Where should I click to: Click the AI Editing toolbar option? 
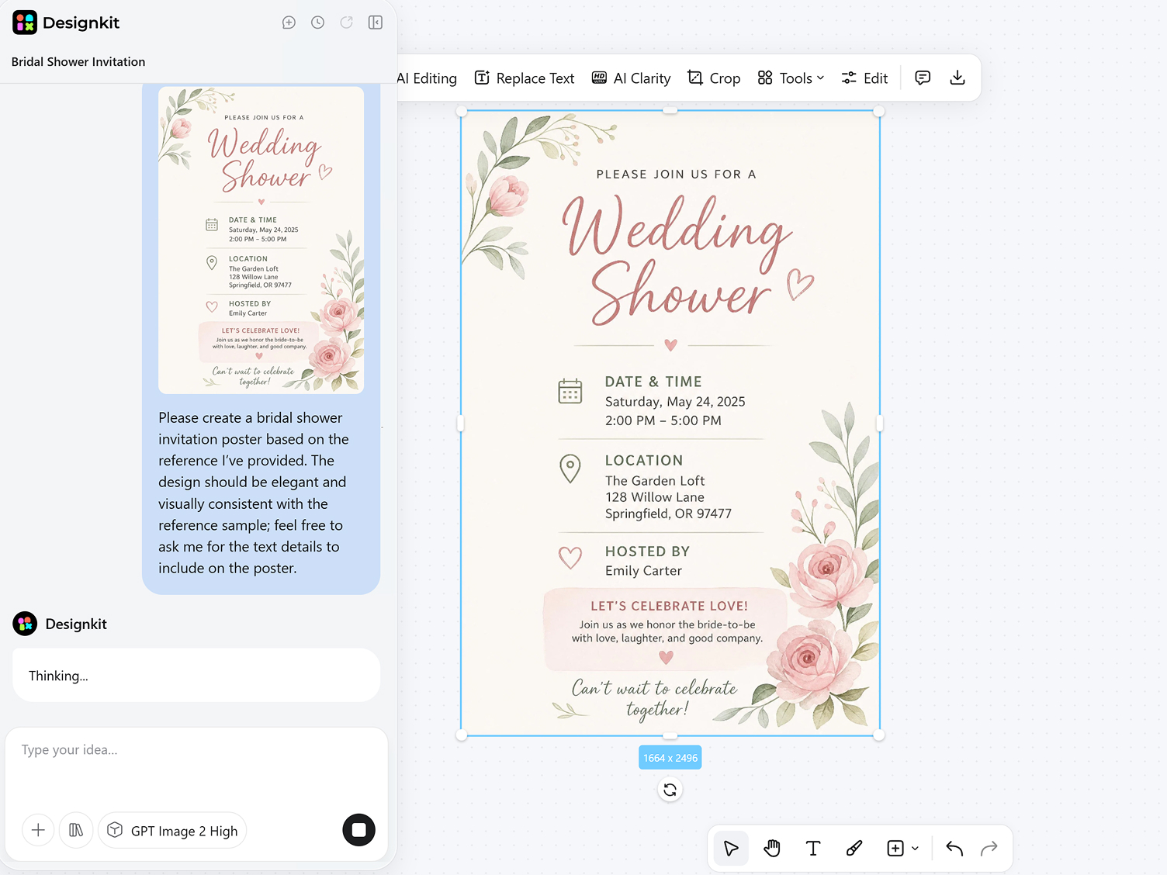coord(427,78)
